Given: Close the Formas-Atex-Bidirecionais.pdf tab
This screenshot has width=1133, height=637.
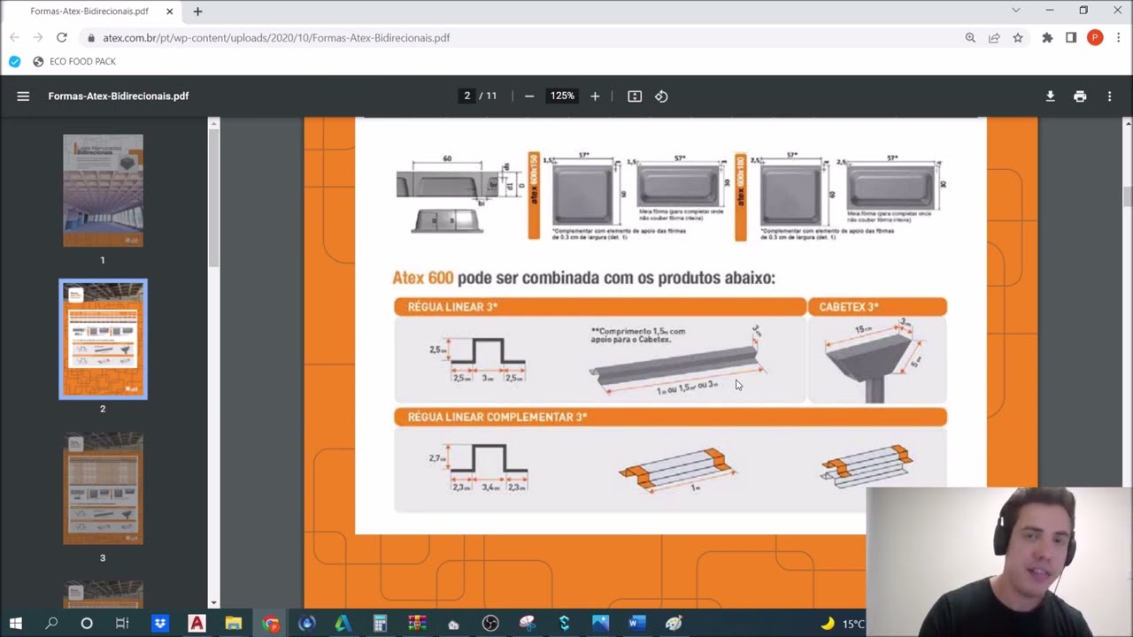Looking at the screenshot, I should (170, 12).
